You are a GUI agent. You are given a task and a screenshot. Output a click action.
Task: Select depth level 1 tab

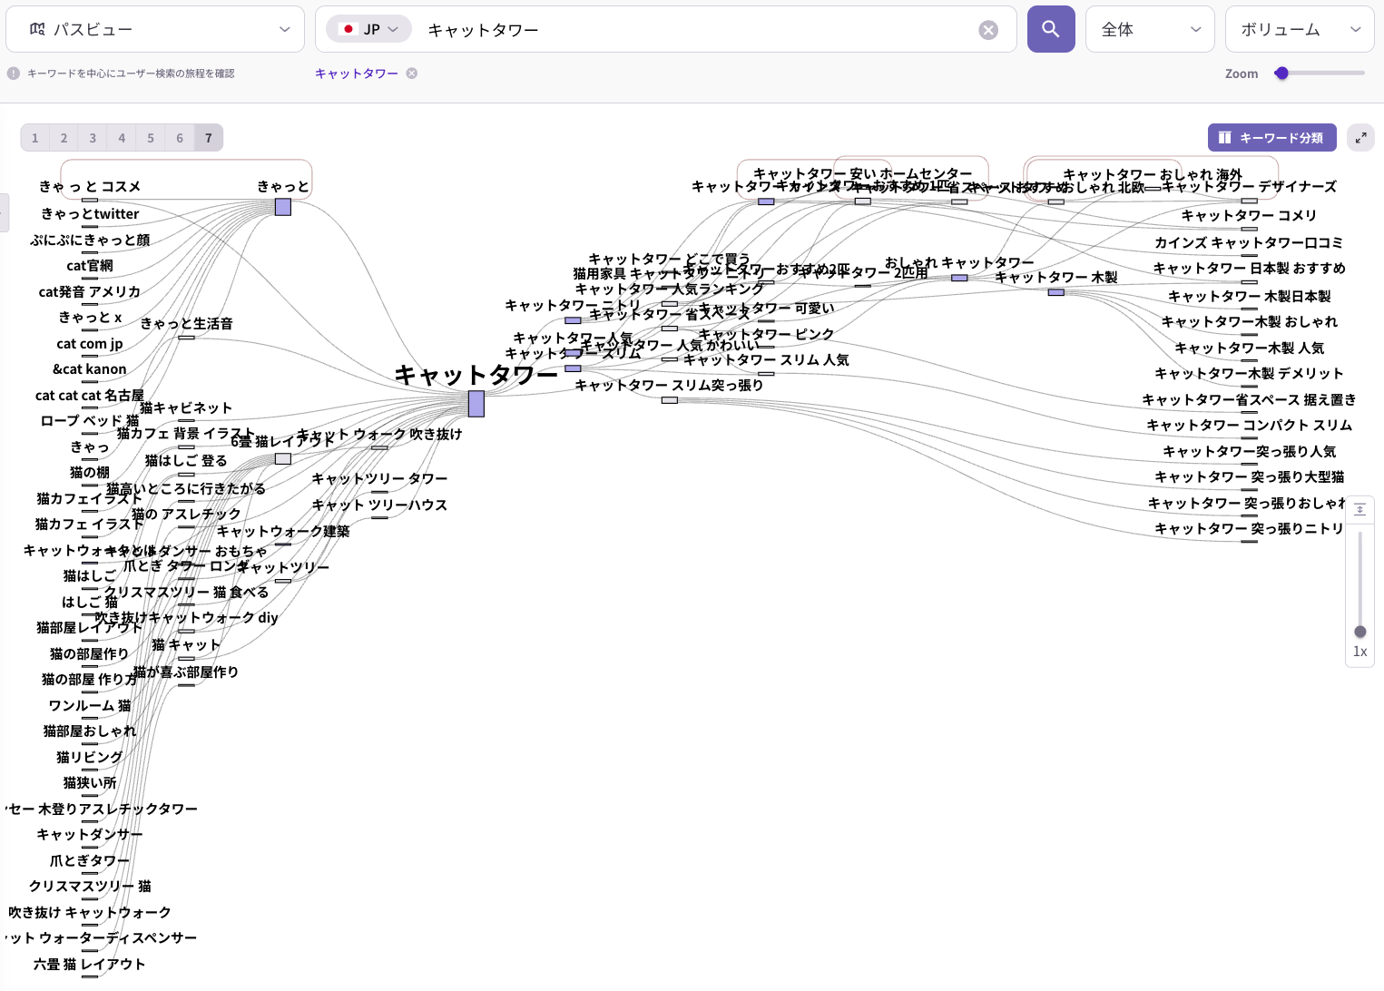(x=35, y=138)
